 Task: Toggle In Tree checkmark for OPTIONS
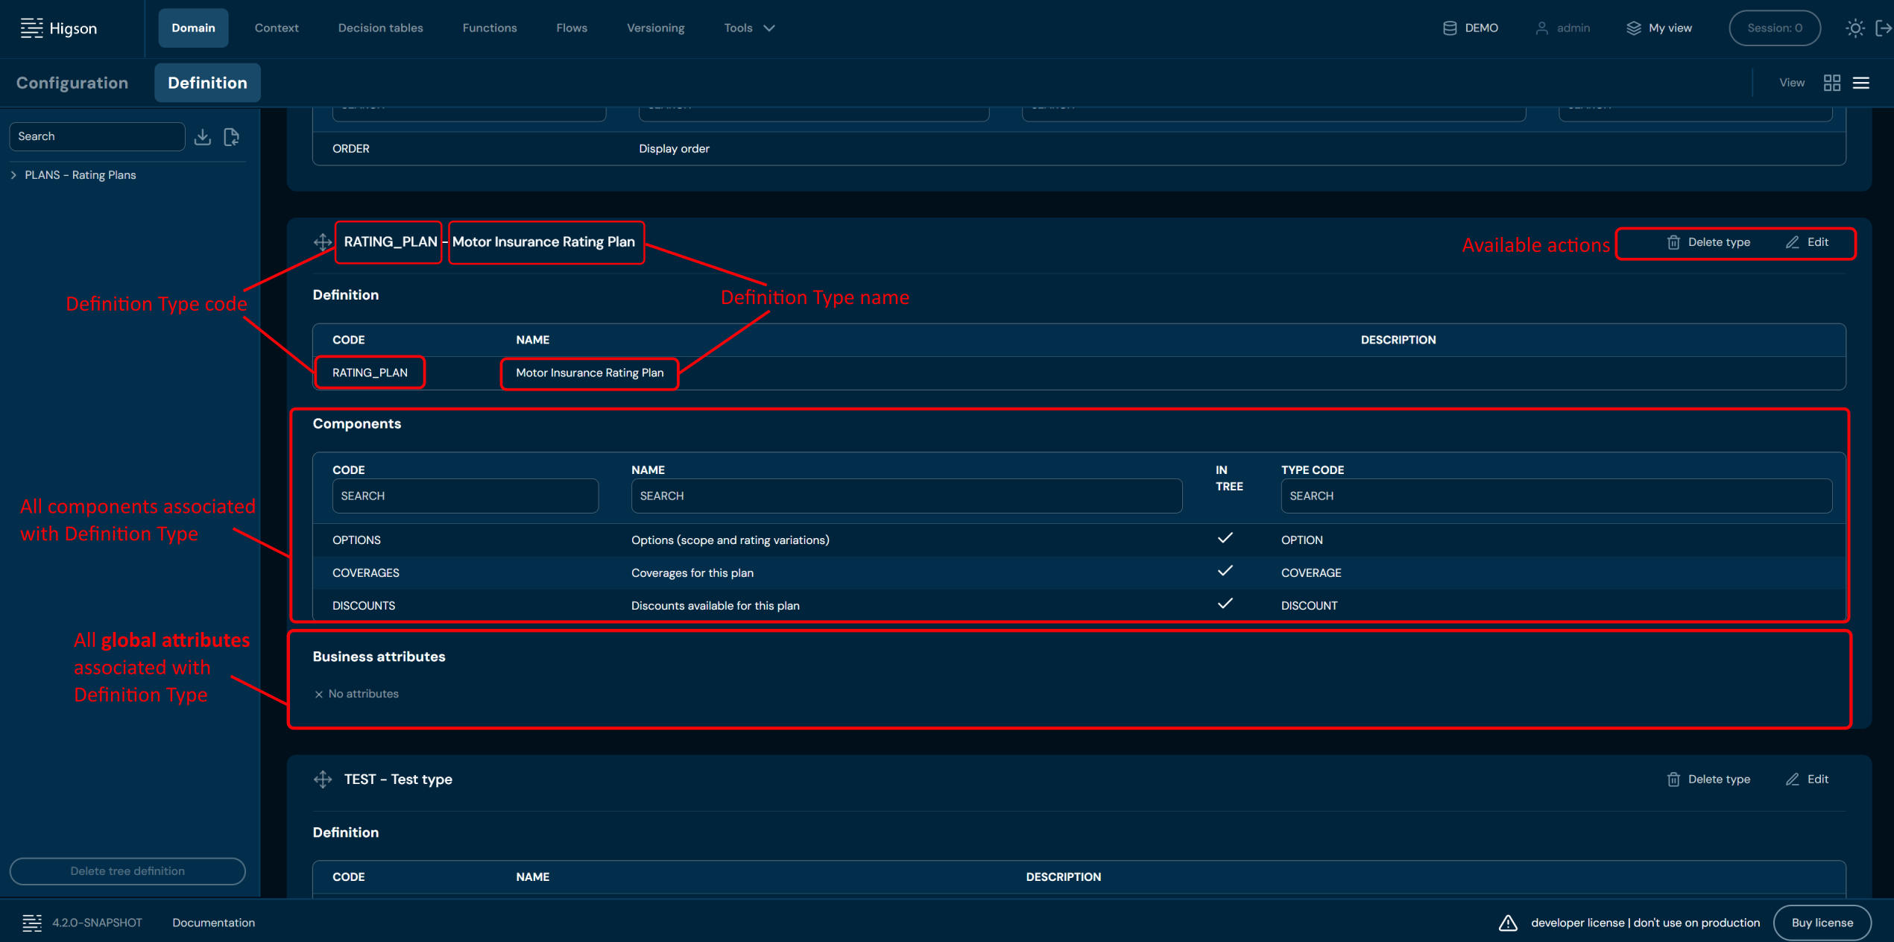1225,538
